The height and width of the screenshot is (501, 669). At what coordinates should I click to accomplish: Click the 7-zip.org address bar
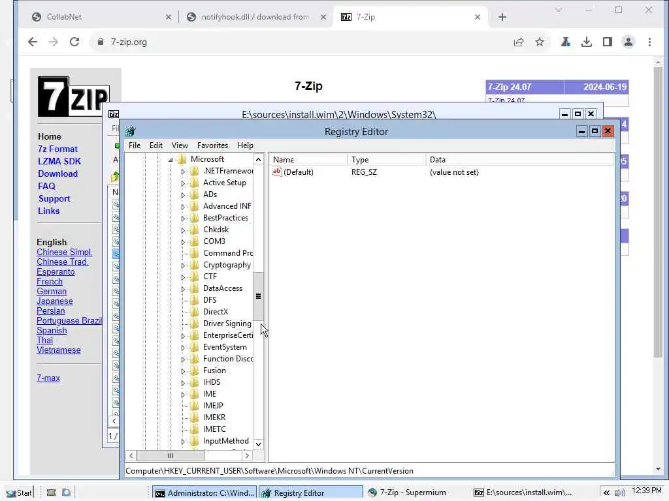pos(299,42)
